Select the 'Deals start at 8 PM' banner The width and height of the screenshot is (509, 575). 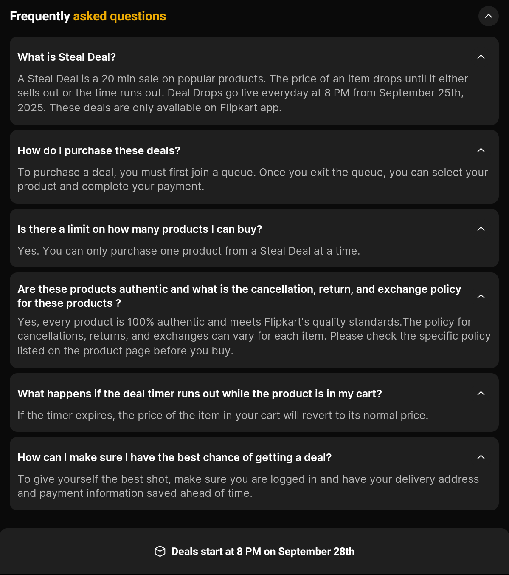pos(254,551)
